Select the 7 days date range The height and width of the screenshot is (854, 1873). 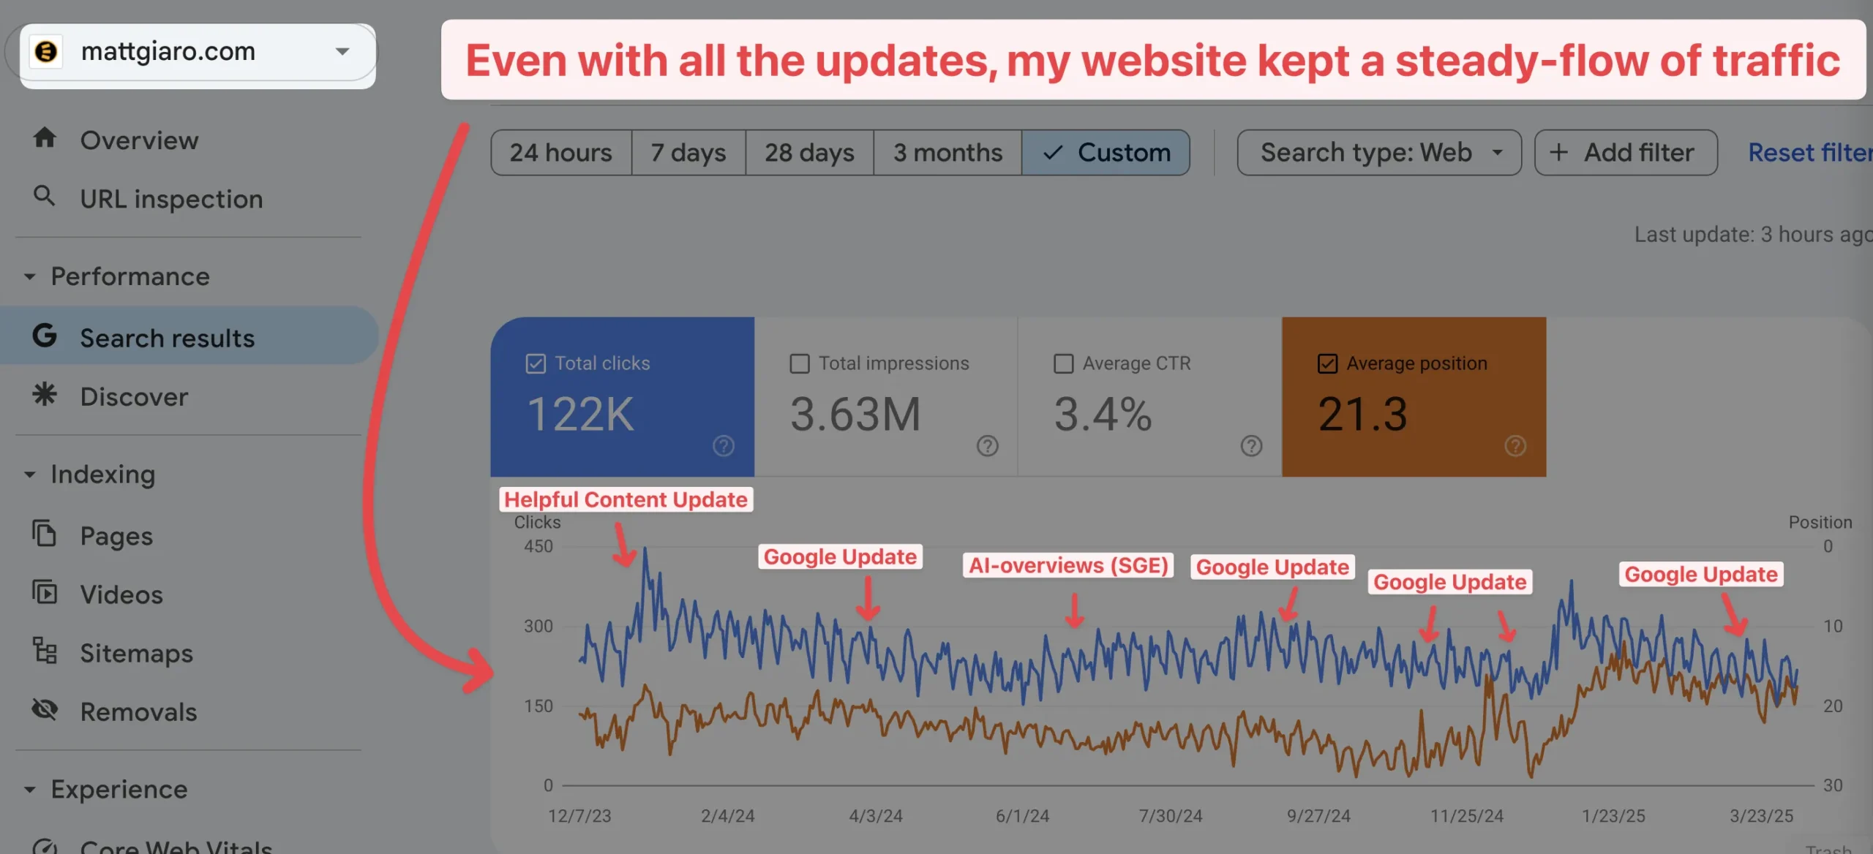[688, 152]
